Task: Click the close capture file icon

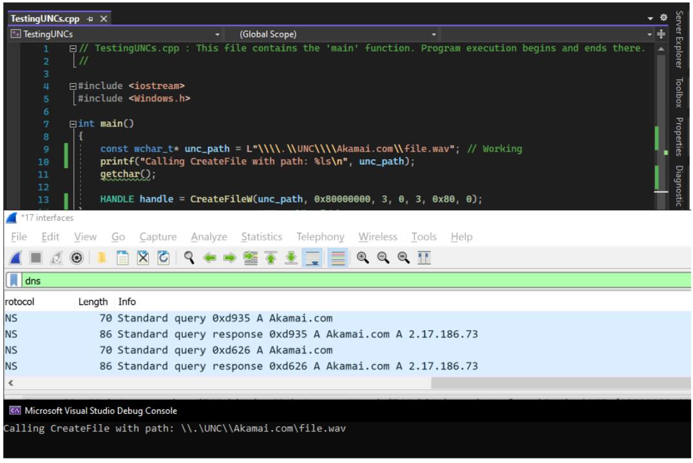Action: (x=144, y=259)
